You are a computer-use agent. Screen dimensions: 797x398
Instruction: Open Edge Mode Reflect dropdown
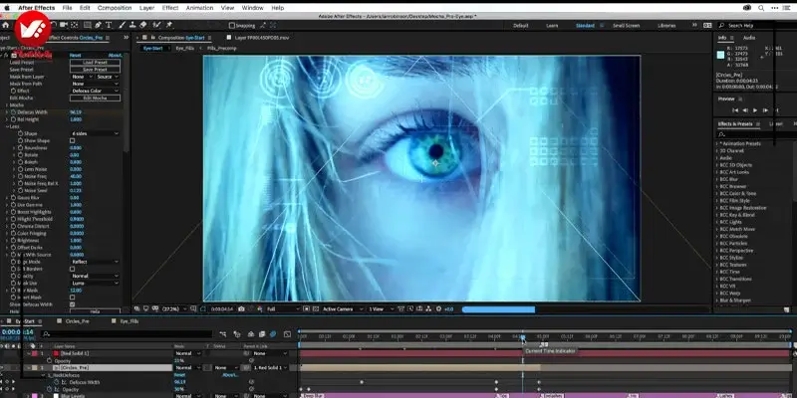(x=95, y=262)
